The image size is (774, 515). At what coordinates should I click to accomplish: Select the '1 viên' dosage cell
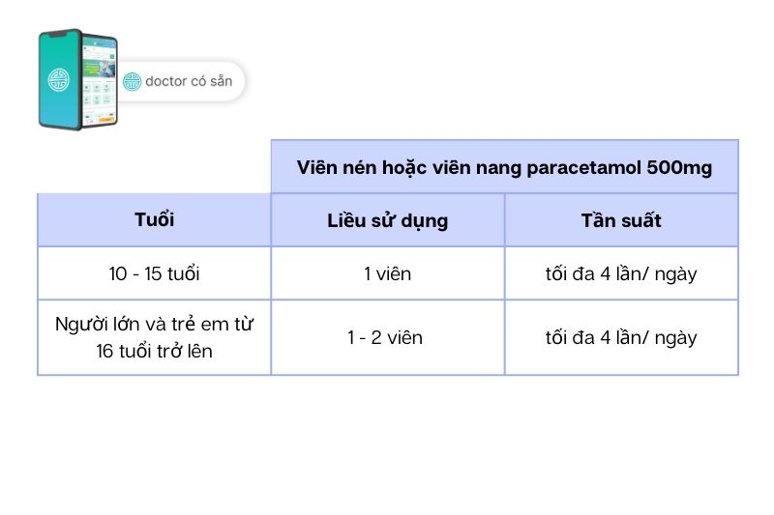pos(387,273)
